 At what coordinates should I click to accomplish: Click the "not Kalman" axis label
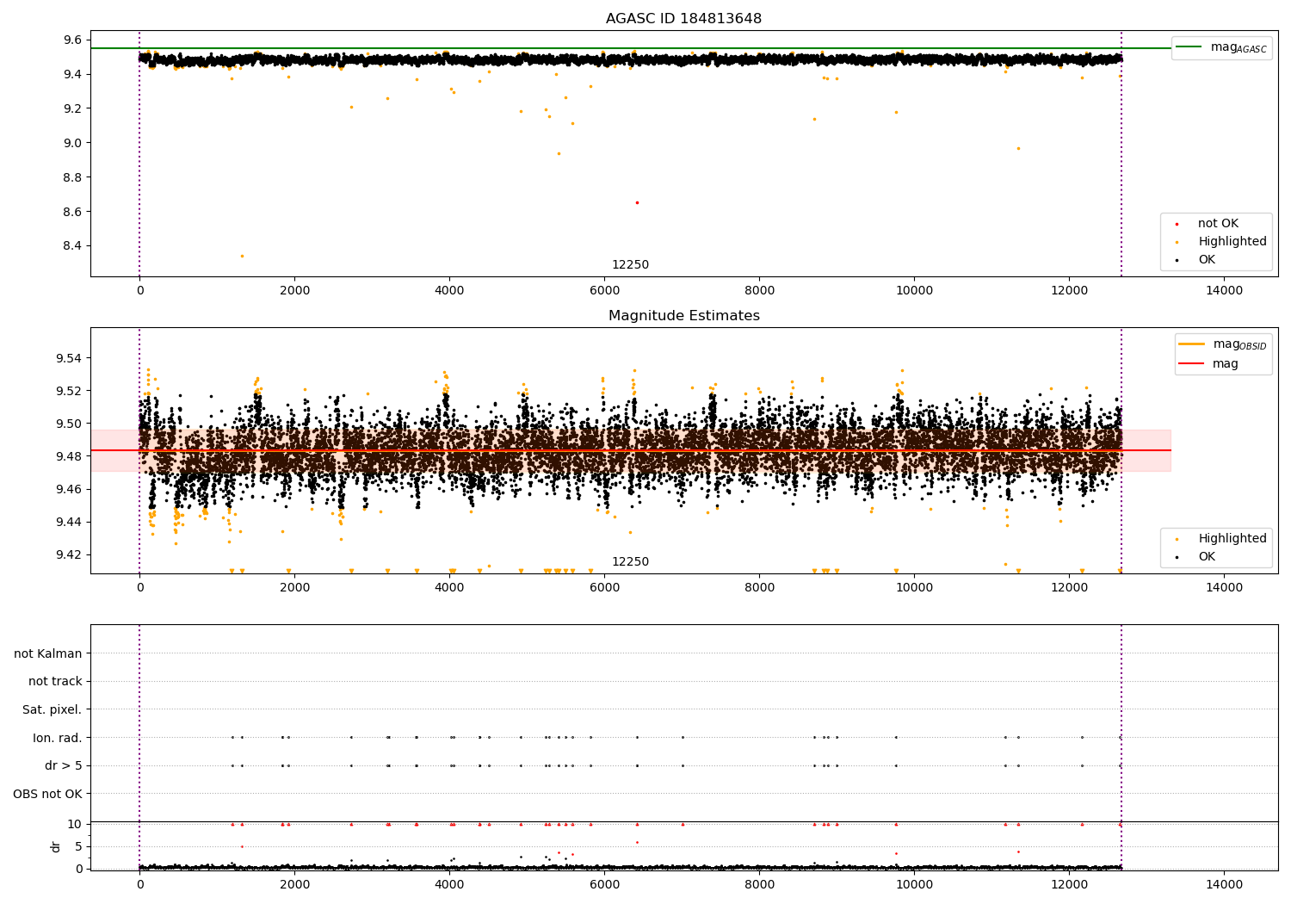click(48, 653)
